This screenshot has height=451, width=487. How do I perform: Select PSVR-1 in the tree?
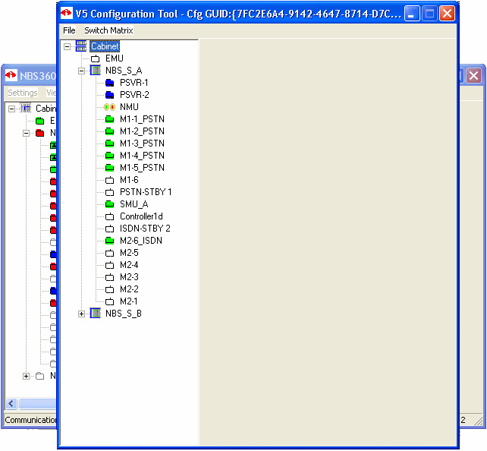pos(134,83)
